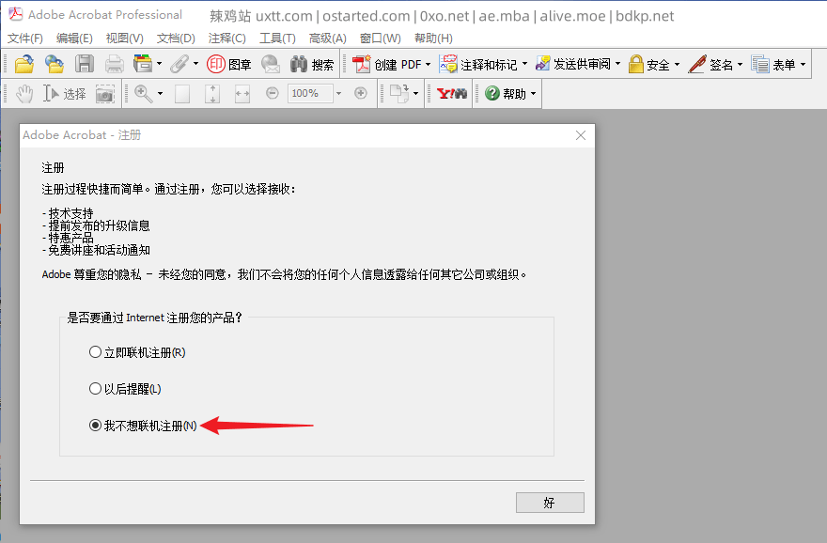Viewport: 827px width, 543px height.
Task: Expand the 签名 dropdown arrow
Action: [x=740, y=64]
